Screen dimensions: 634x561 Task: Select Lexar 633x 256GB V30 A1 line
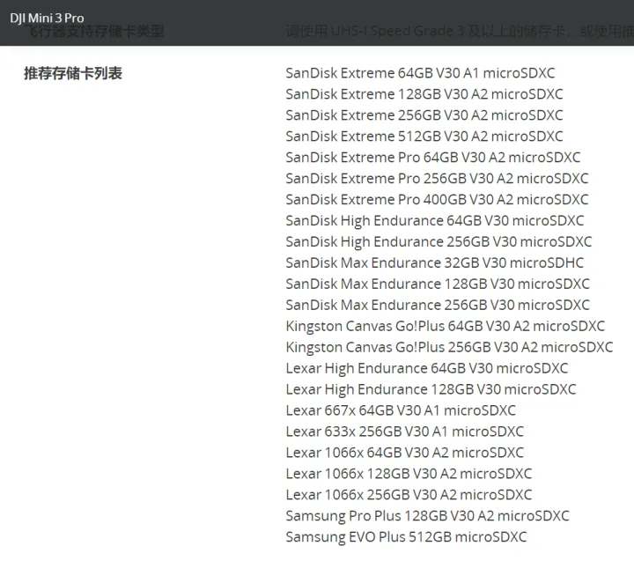[404, 432]
